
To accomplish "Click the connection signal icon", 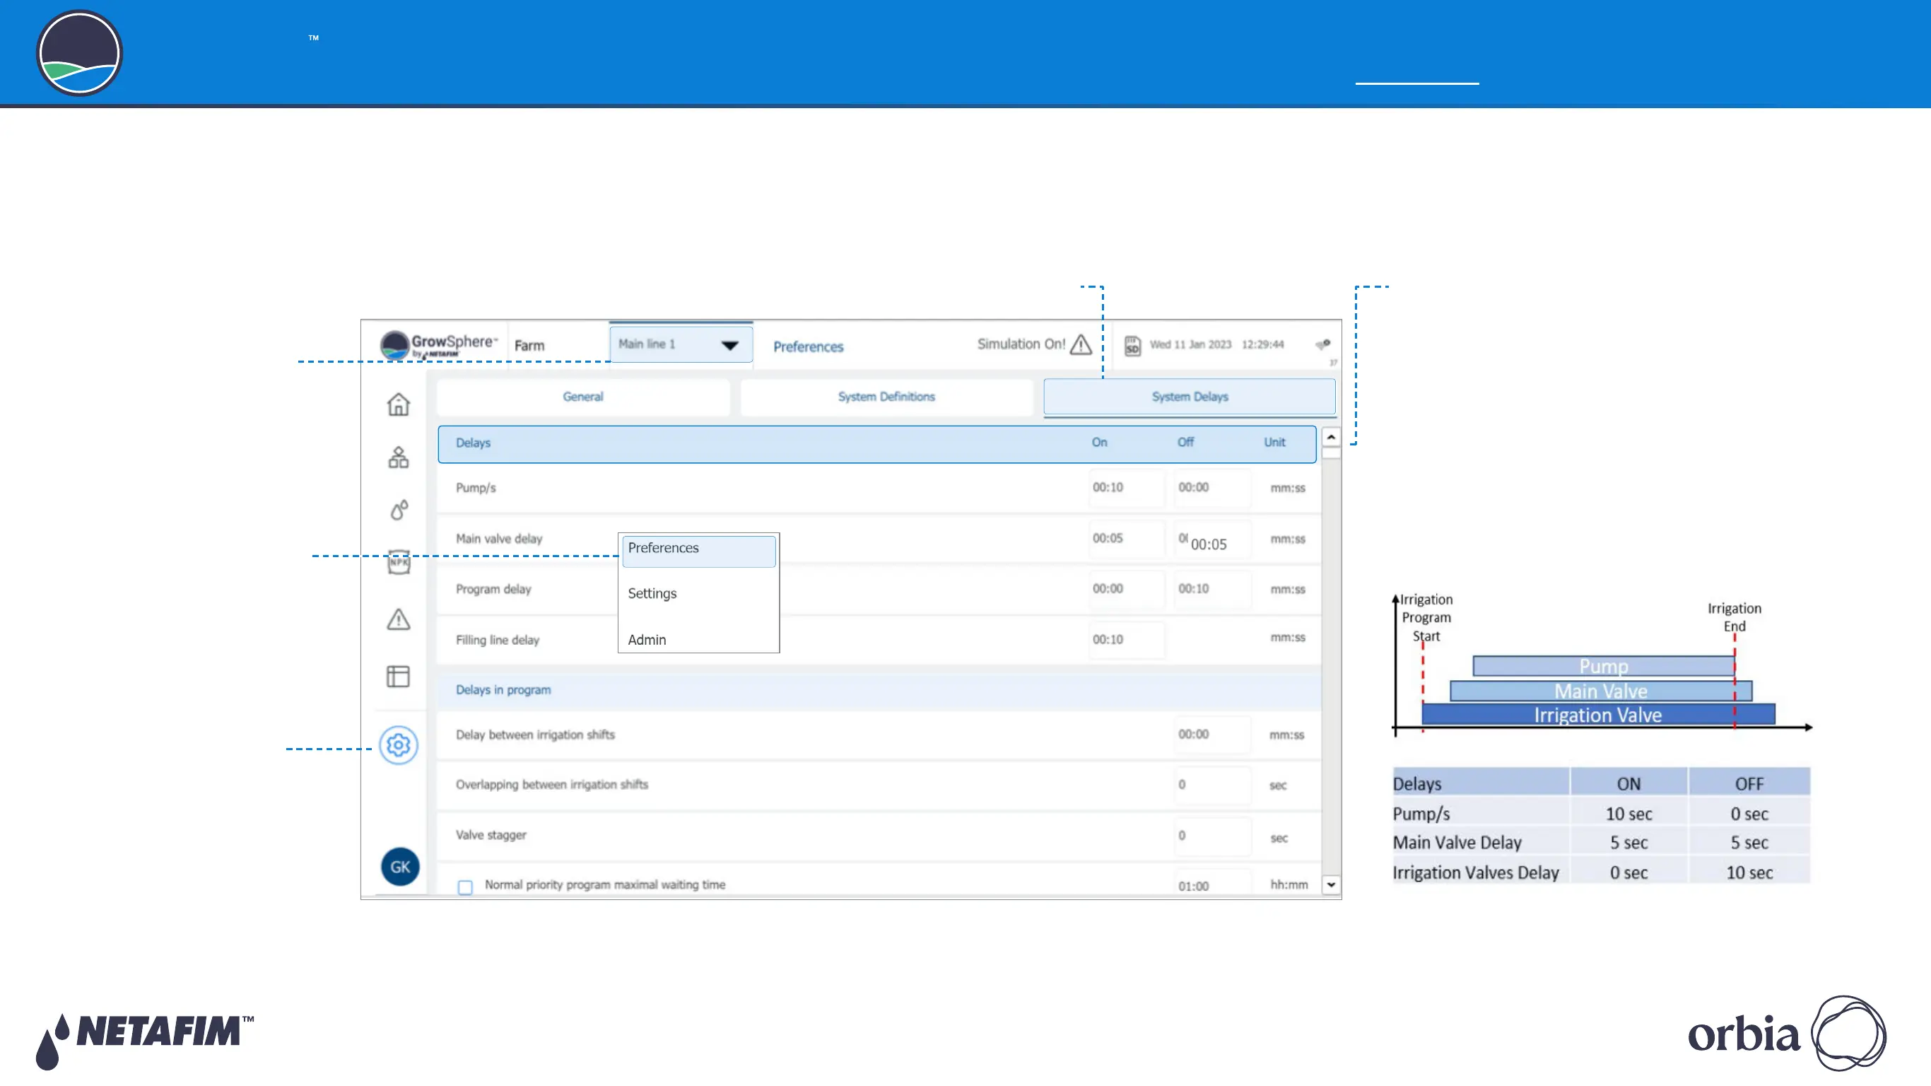I will [x=1323, y=344].
